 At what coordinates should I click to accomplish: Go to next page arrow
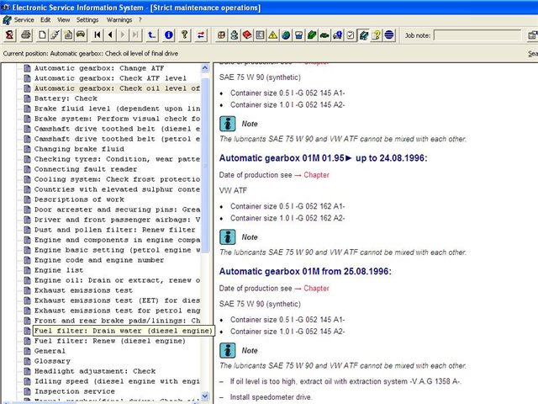point(123,35)
